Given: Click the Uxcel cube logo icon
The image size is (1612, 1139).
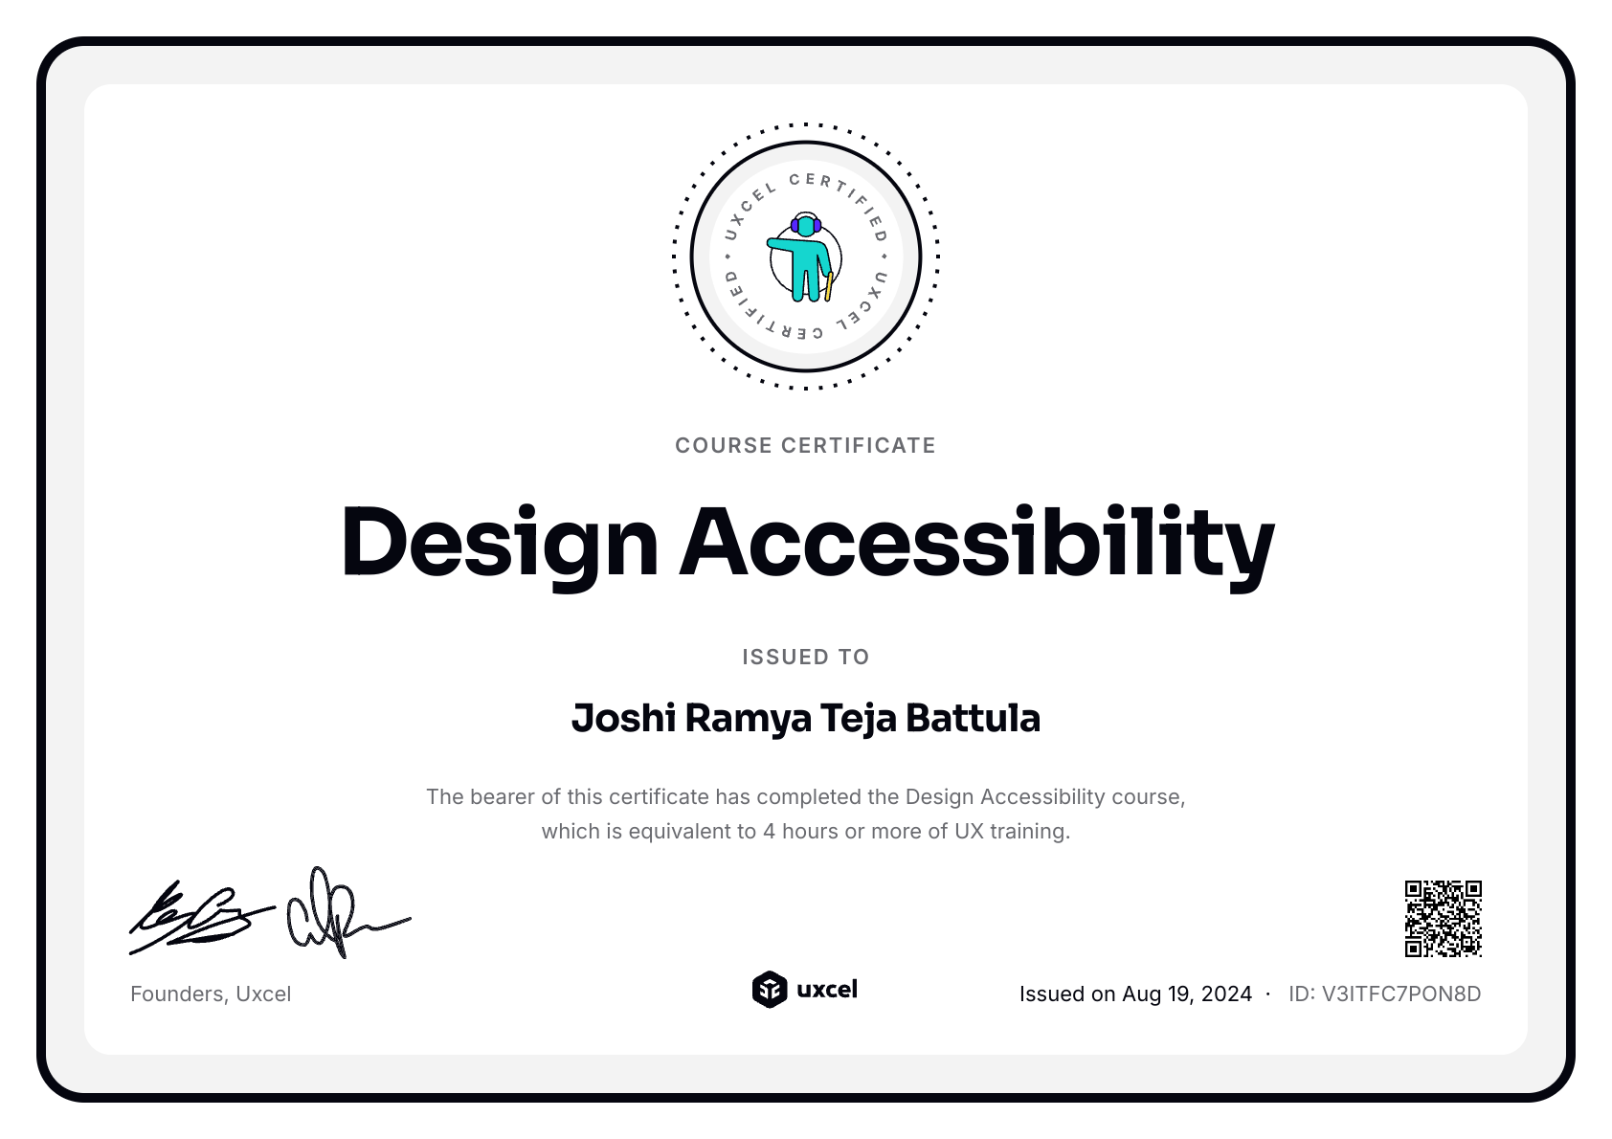Looking at the screenshot, I should tap(769, 990).
